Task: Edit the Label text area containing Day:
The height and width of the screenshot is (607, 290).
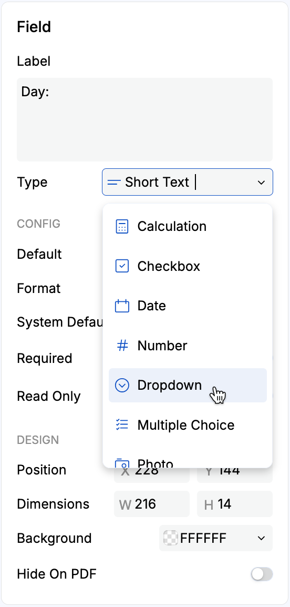Action: pos(144,119)
